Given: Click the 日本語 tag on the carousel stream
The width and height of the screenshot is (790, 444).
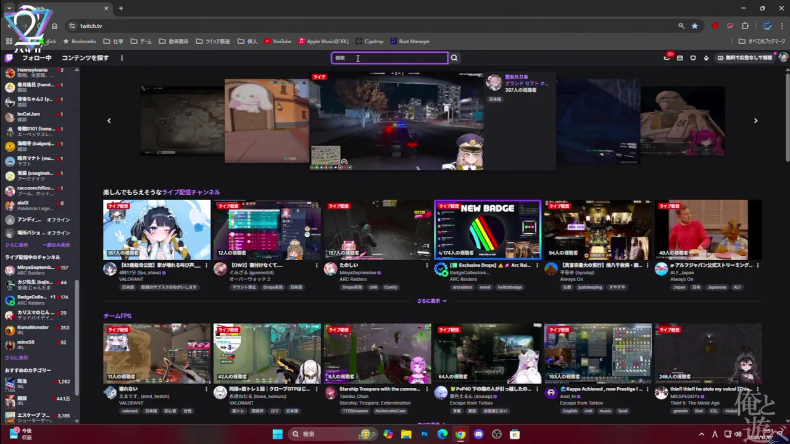Looking at the screenshot, I should pyautogui.click(x=495, y=99).
